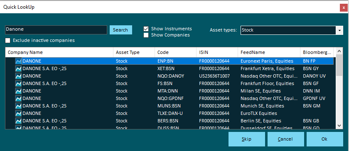This screenshot has height=151, width=349.
Task: Click the BSN GY Bloomberg cell
Action: pos(317,68)
